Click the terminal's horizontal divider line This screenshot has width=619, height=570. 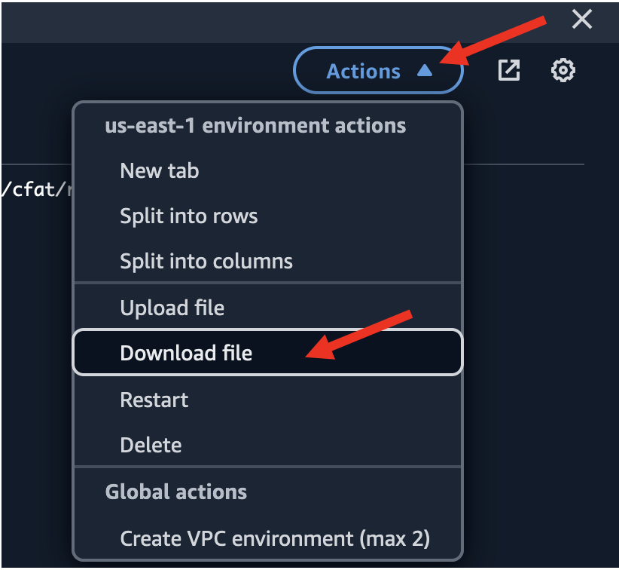click(x=527, y=164)
